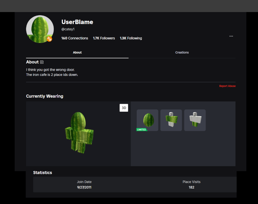Toggle the 3D avatar view button
258x204 pixels.
point(124,108)
